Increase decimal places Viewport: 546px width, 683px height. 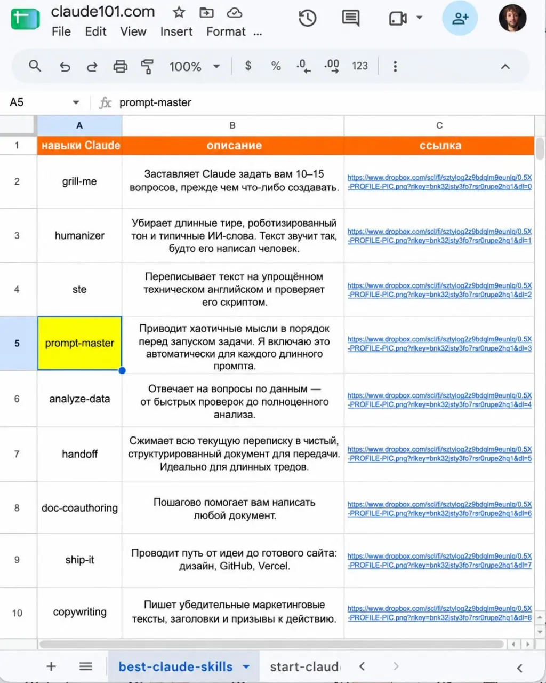pyautogui.click(x=332, y=66)
